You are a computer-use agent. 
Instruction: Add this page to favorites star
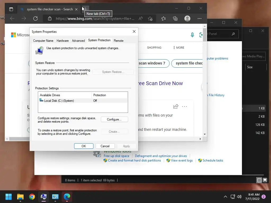point(150,19)
